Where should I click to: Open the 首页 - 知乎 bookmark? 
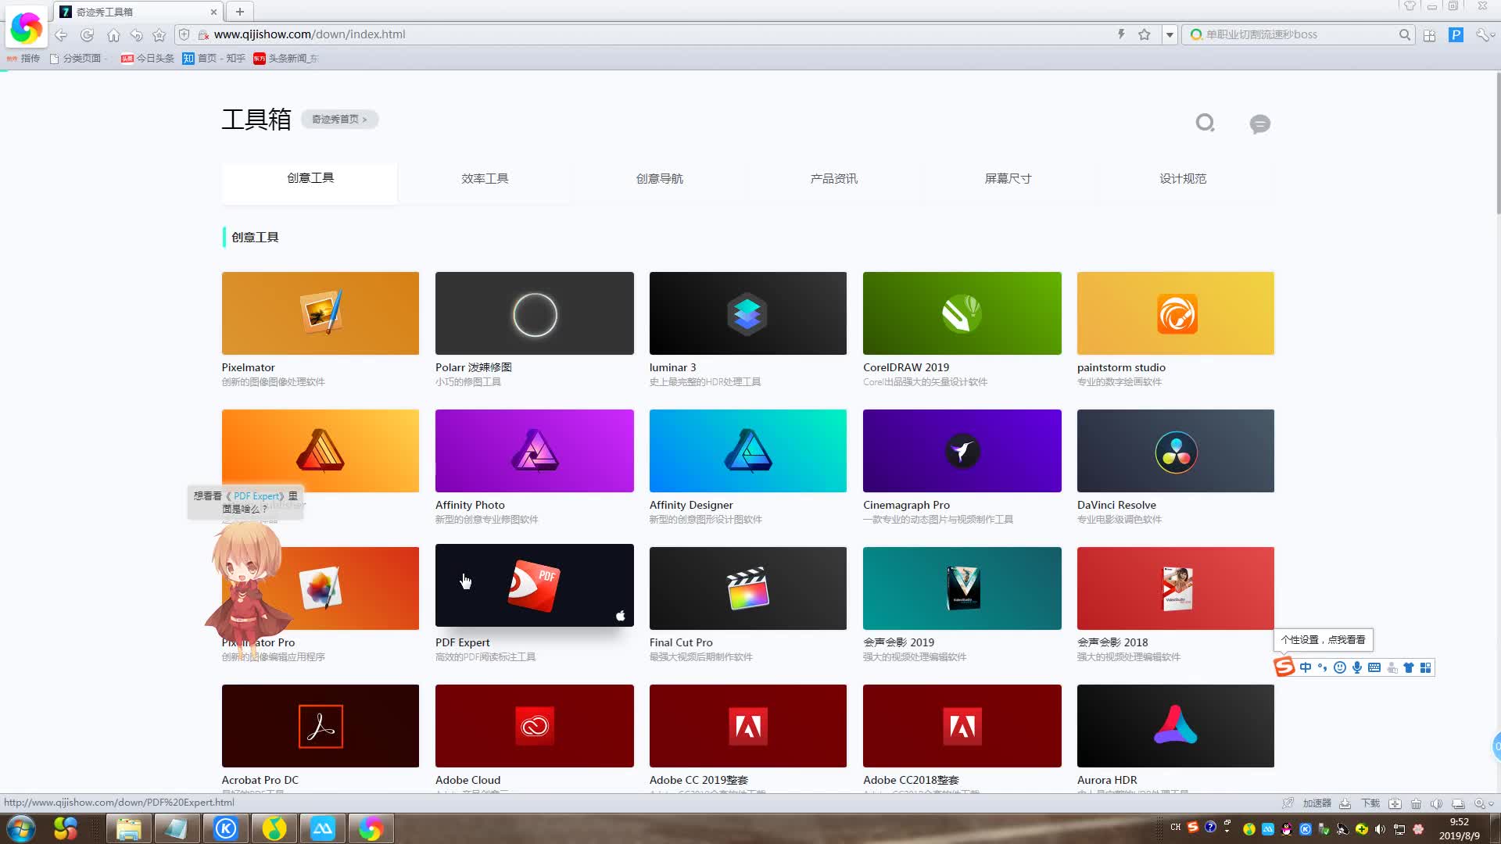(x=213, y=59)
